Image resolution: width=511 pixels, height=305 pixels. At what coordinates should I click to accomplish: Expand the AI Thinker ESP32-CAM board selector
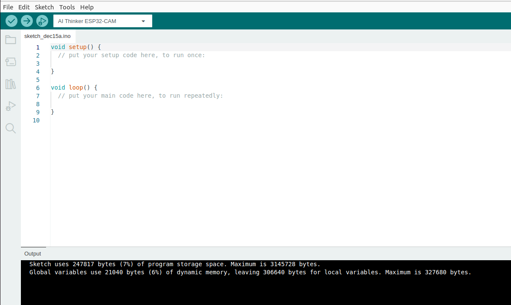pyautogui.click(x=103, y=21)
